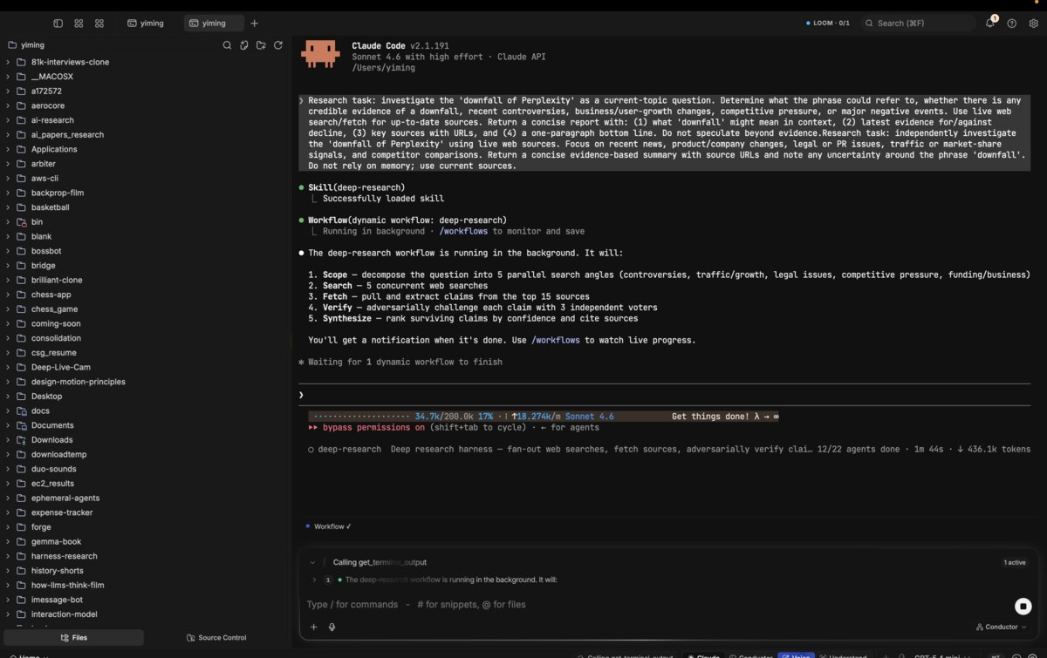Toggle the left sidebar panel icon

point(58,24)
